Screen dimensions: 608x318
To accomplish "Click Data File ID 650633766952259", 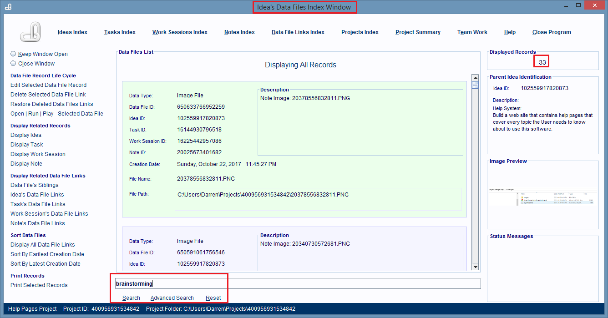I will 201,107.
